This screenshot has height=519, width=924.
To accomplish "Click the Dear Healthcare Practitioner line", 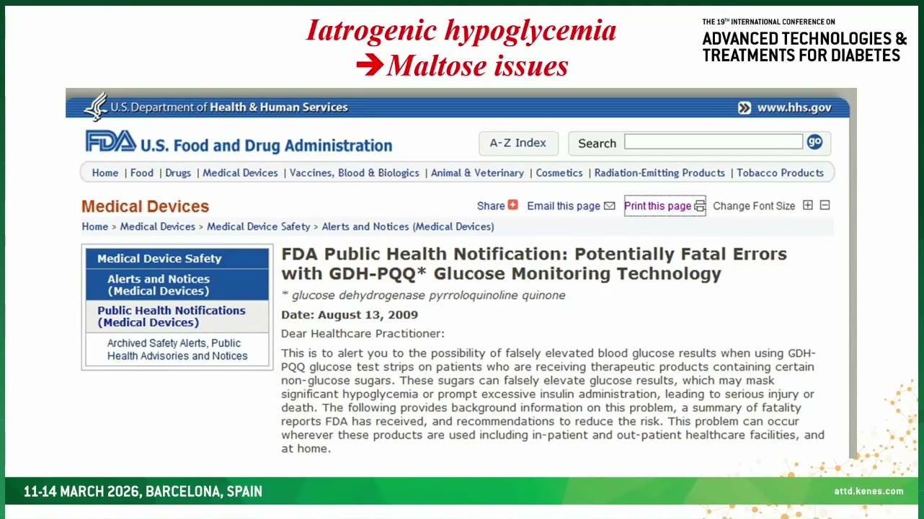I will click(363, 334).
